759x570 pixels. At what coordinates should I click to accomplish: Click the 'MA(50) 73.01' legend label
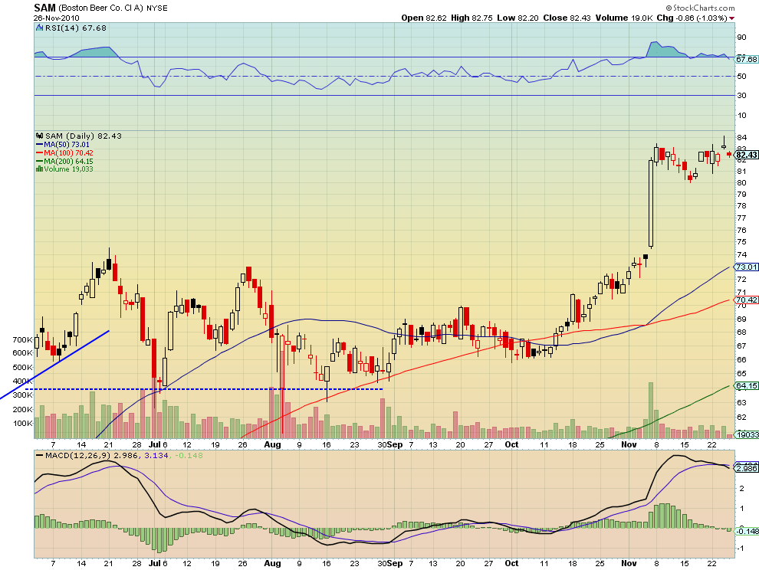67,145
